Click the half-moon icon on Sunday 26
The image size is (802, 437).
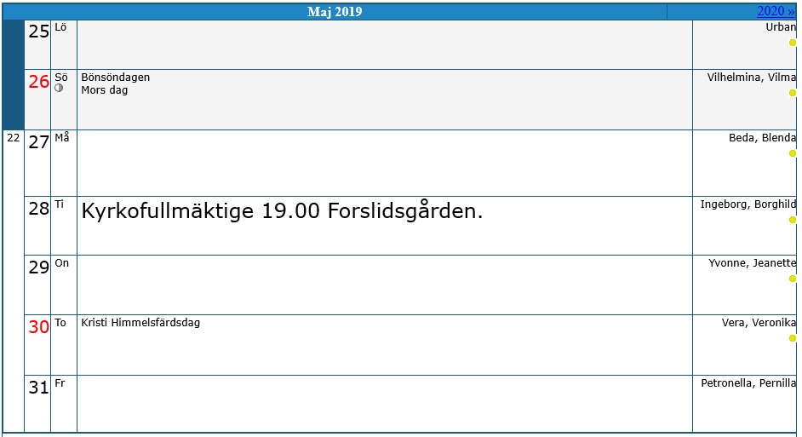(59, 88)
